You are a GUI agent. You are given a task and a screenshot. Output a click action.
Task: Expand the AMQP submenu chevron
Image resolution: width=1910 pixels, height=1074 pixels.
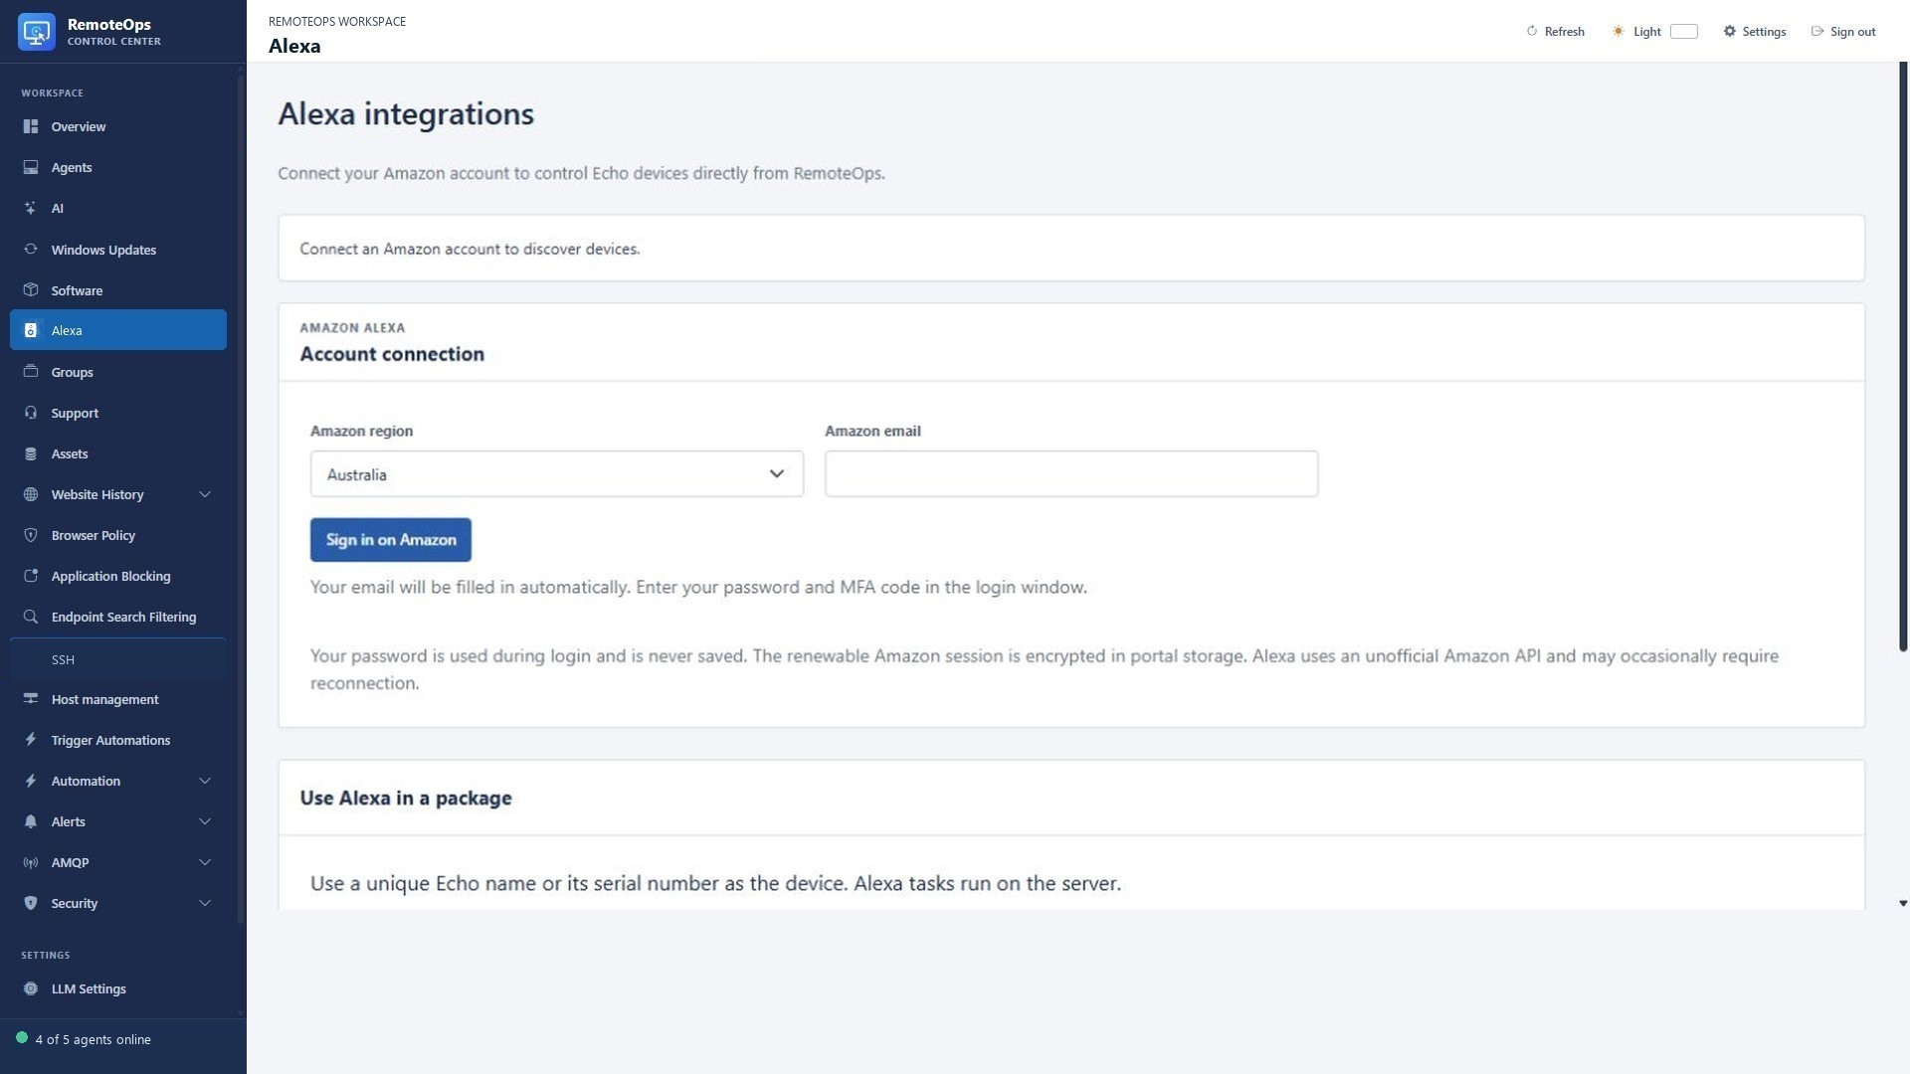click(x=205, y=862)
